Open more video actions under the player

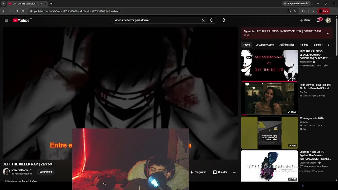point(234,172)
